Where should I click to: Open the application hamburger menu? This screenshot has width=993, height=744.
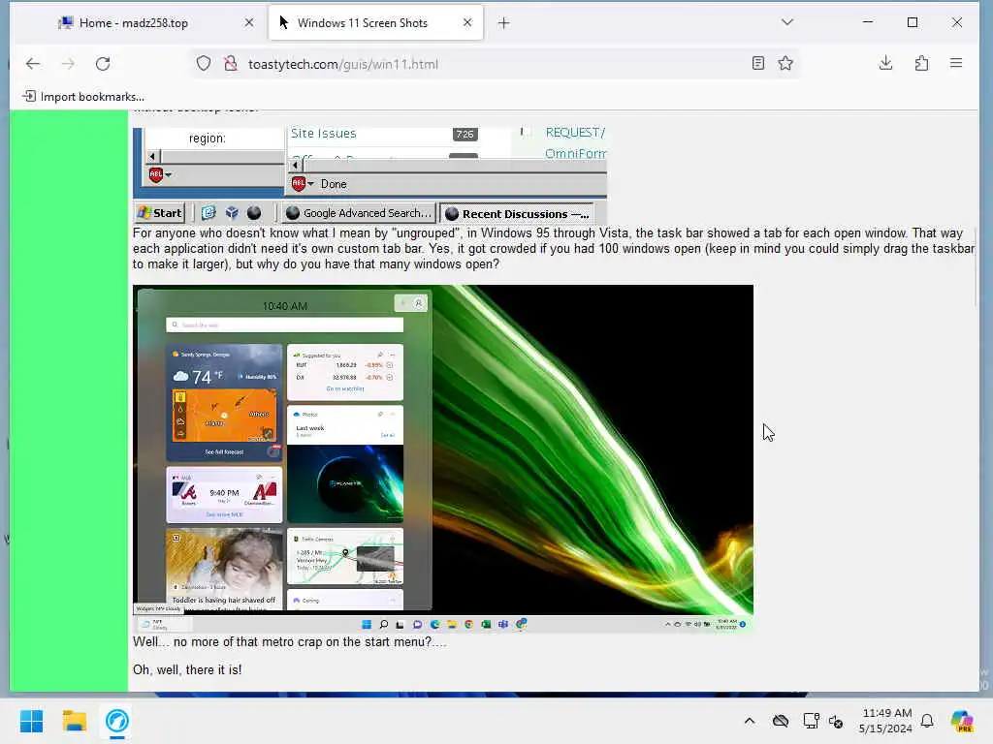(956, 63)
